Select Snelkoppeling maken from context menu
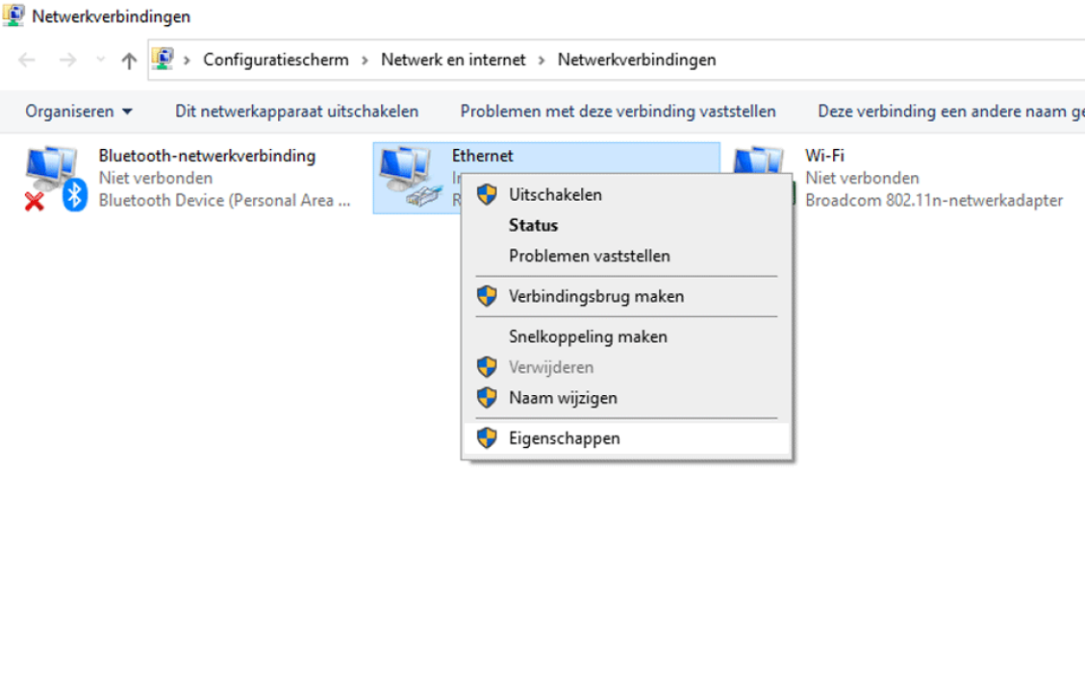This screenshot has width=1085, height=693. [588, 337]
